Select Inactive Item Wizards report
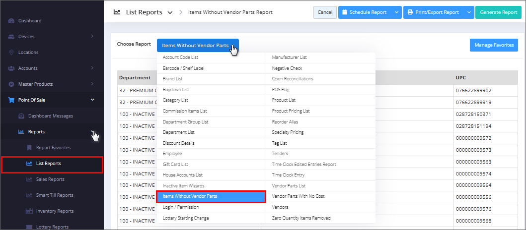The width and height of the screenshot is (526, 230). coord(183,185)
